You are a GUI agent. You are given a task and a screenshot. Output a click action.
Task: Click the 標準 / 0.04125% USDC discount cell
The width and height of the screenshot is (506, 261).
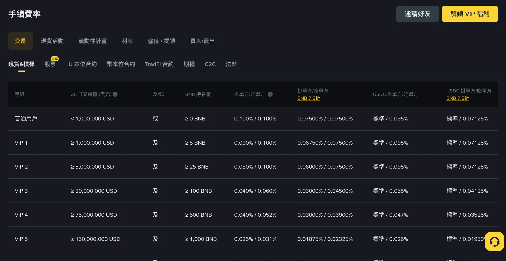[467, 191]
